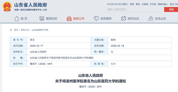Focus the 请输入关键字查询 search field
The height and width of the screenshot is (92, 178).
click(132, 9)
